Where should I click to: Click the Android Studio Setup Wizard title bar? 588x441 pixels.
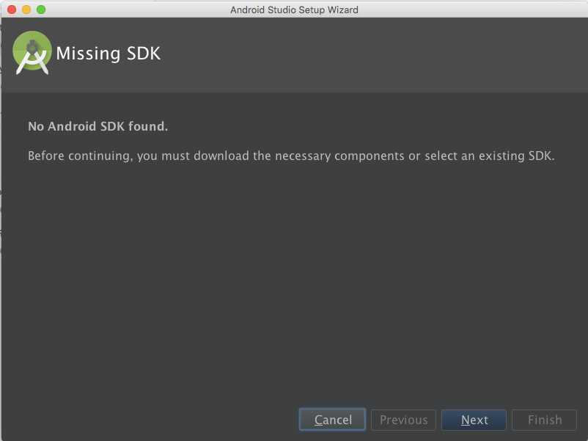[x=293, y=10]
